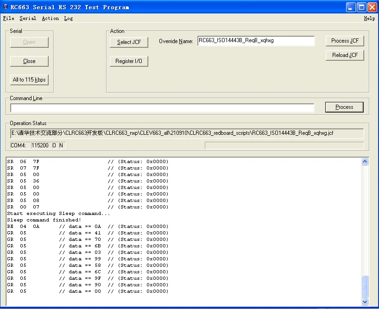Click the Reload JCF button
Image resolution: width=379 pixels, height=309 pixels.
[x=345, y=55]
